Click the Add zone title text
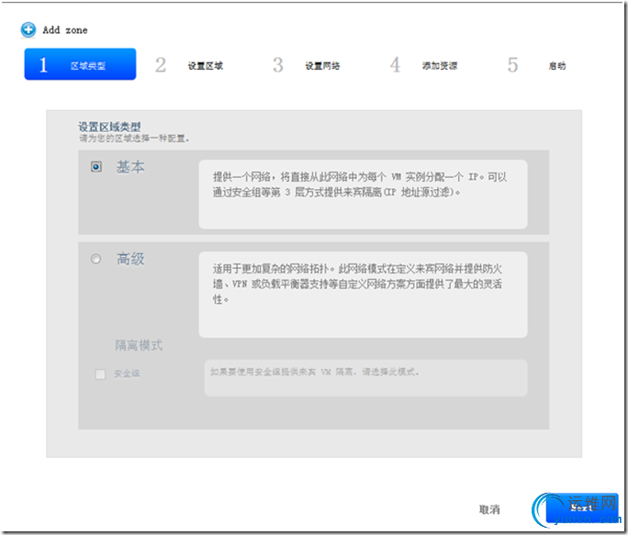The height and width of the screenshot is (535, 628). coord(65,30)
